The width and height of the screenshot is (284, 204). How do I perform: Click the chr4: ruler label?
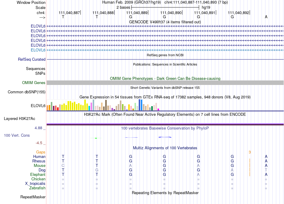[41, 13]
